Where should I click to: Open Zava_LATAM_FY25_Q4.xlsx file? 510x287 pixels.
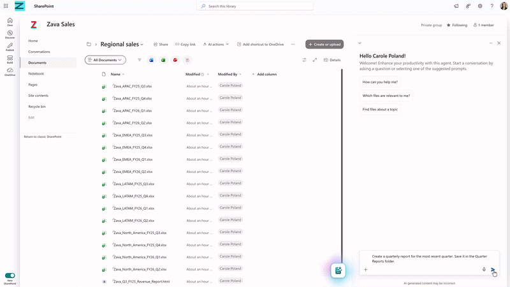pos(134,196)
